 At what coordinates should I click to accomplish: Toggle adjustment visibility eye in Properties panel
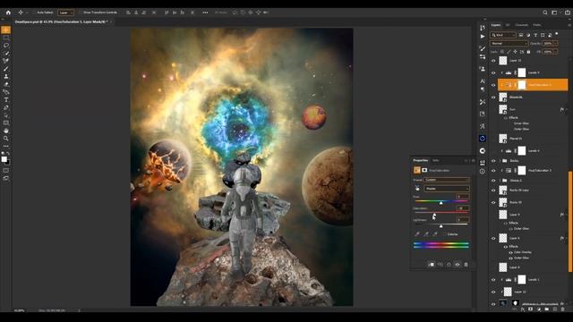click(x=458, y=265)
